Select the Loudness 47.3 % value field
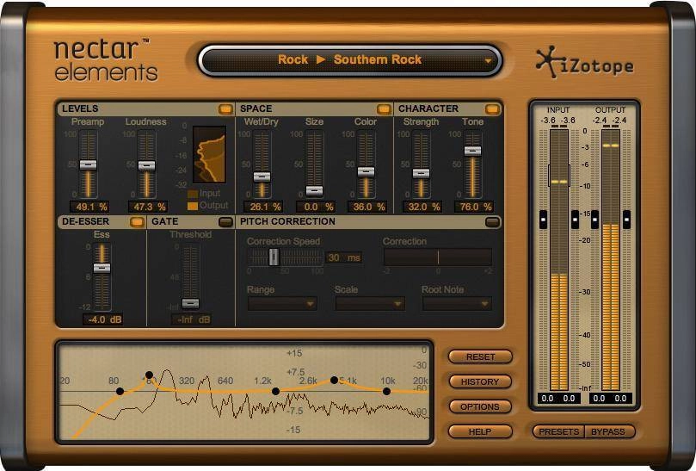This screenshot has width=696, height=471. (148, 207)
